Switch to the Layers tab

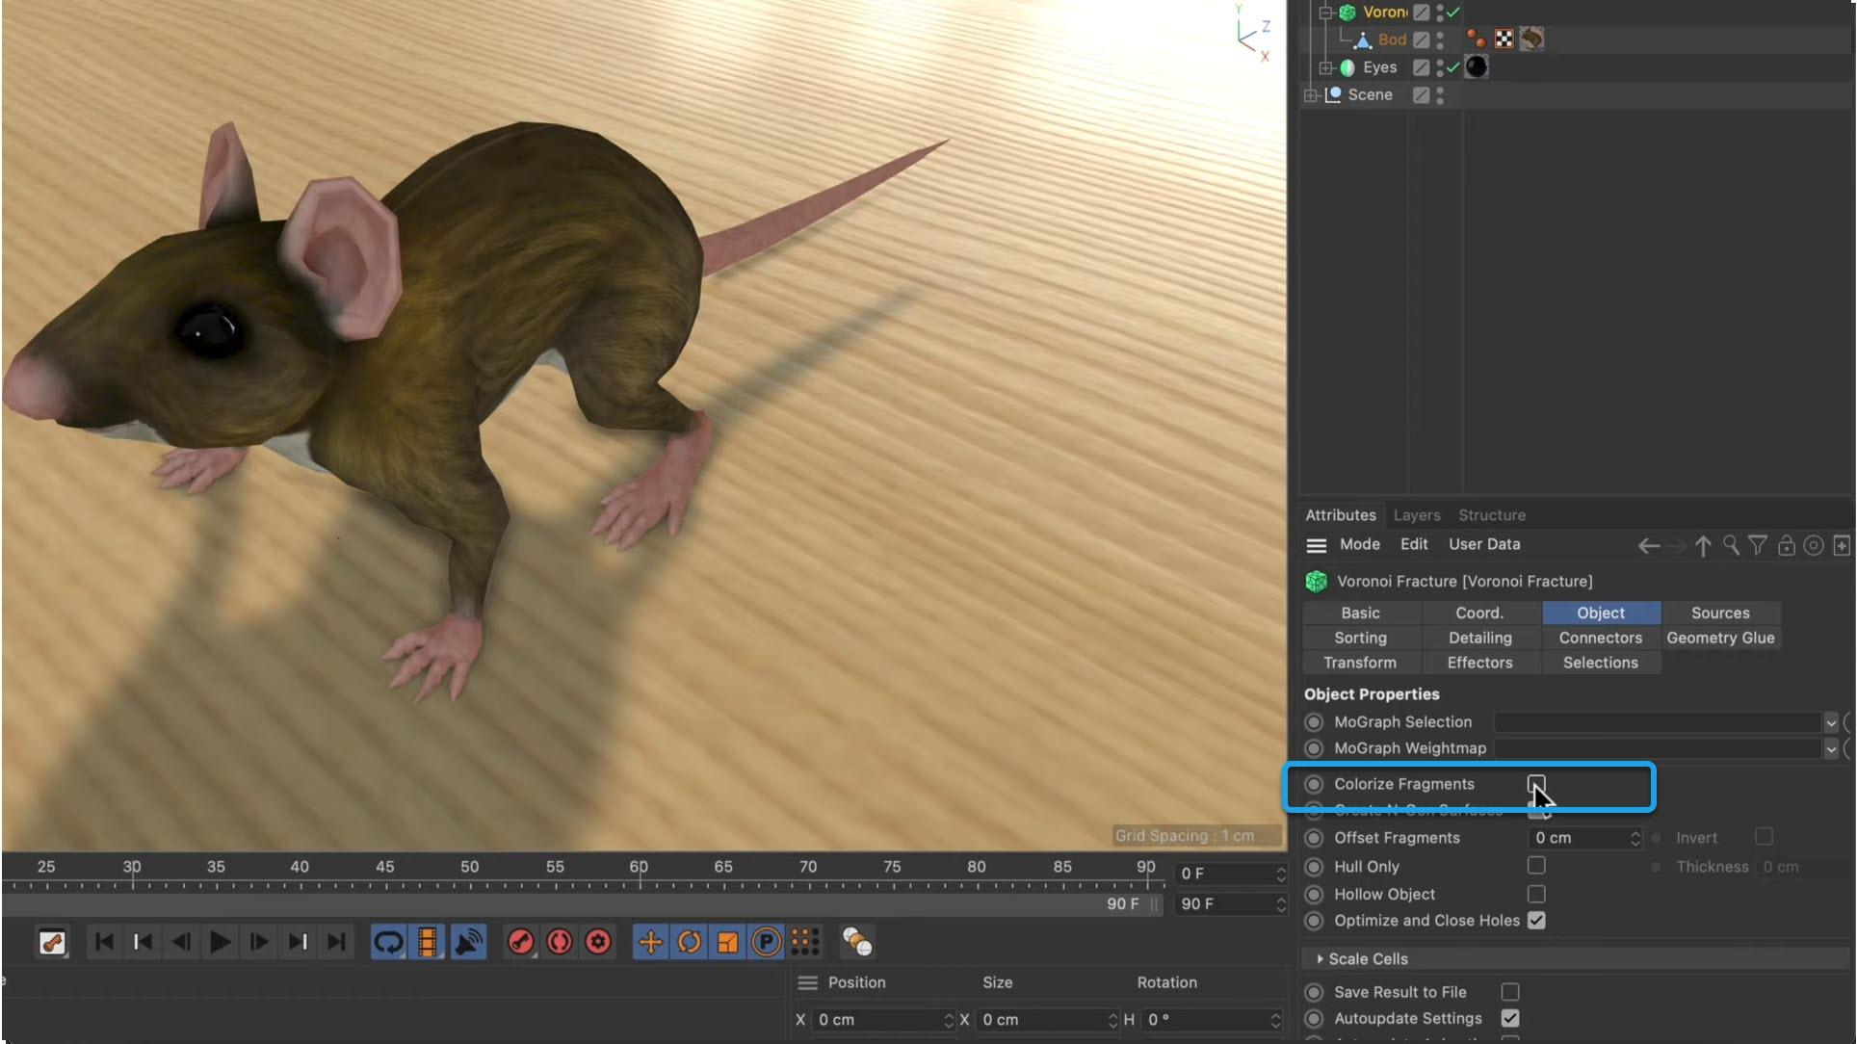click(1416, 515)
